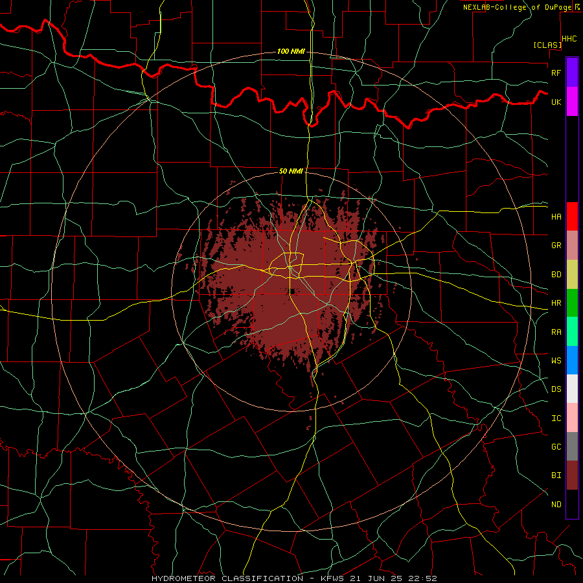Click the IC light pink legend swatch
583x583 pixels.
coord(572,418)
